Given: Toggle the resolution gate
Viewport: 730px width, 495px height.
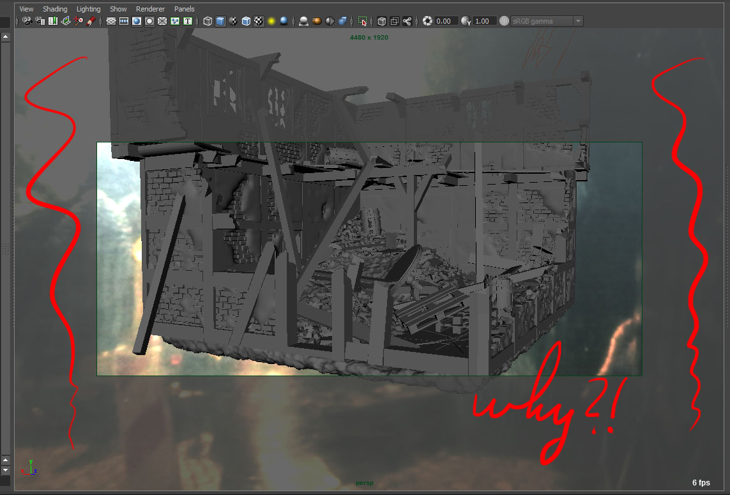Looking at the screenshot, I should (137, 21).
